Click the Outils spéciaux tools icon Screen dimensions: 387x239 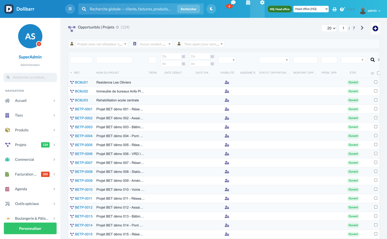tap(7, 203)
